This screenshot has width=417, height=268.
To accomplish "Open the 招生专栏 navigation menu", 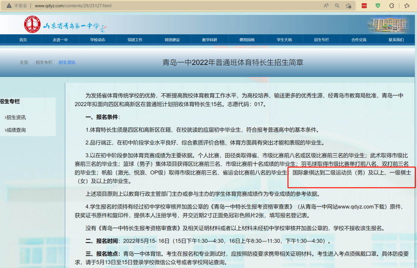I will point(321,39).
